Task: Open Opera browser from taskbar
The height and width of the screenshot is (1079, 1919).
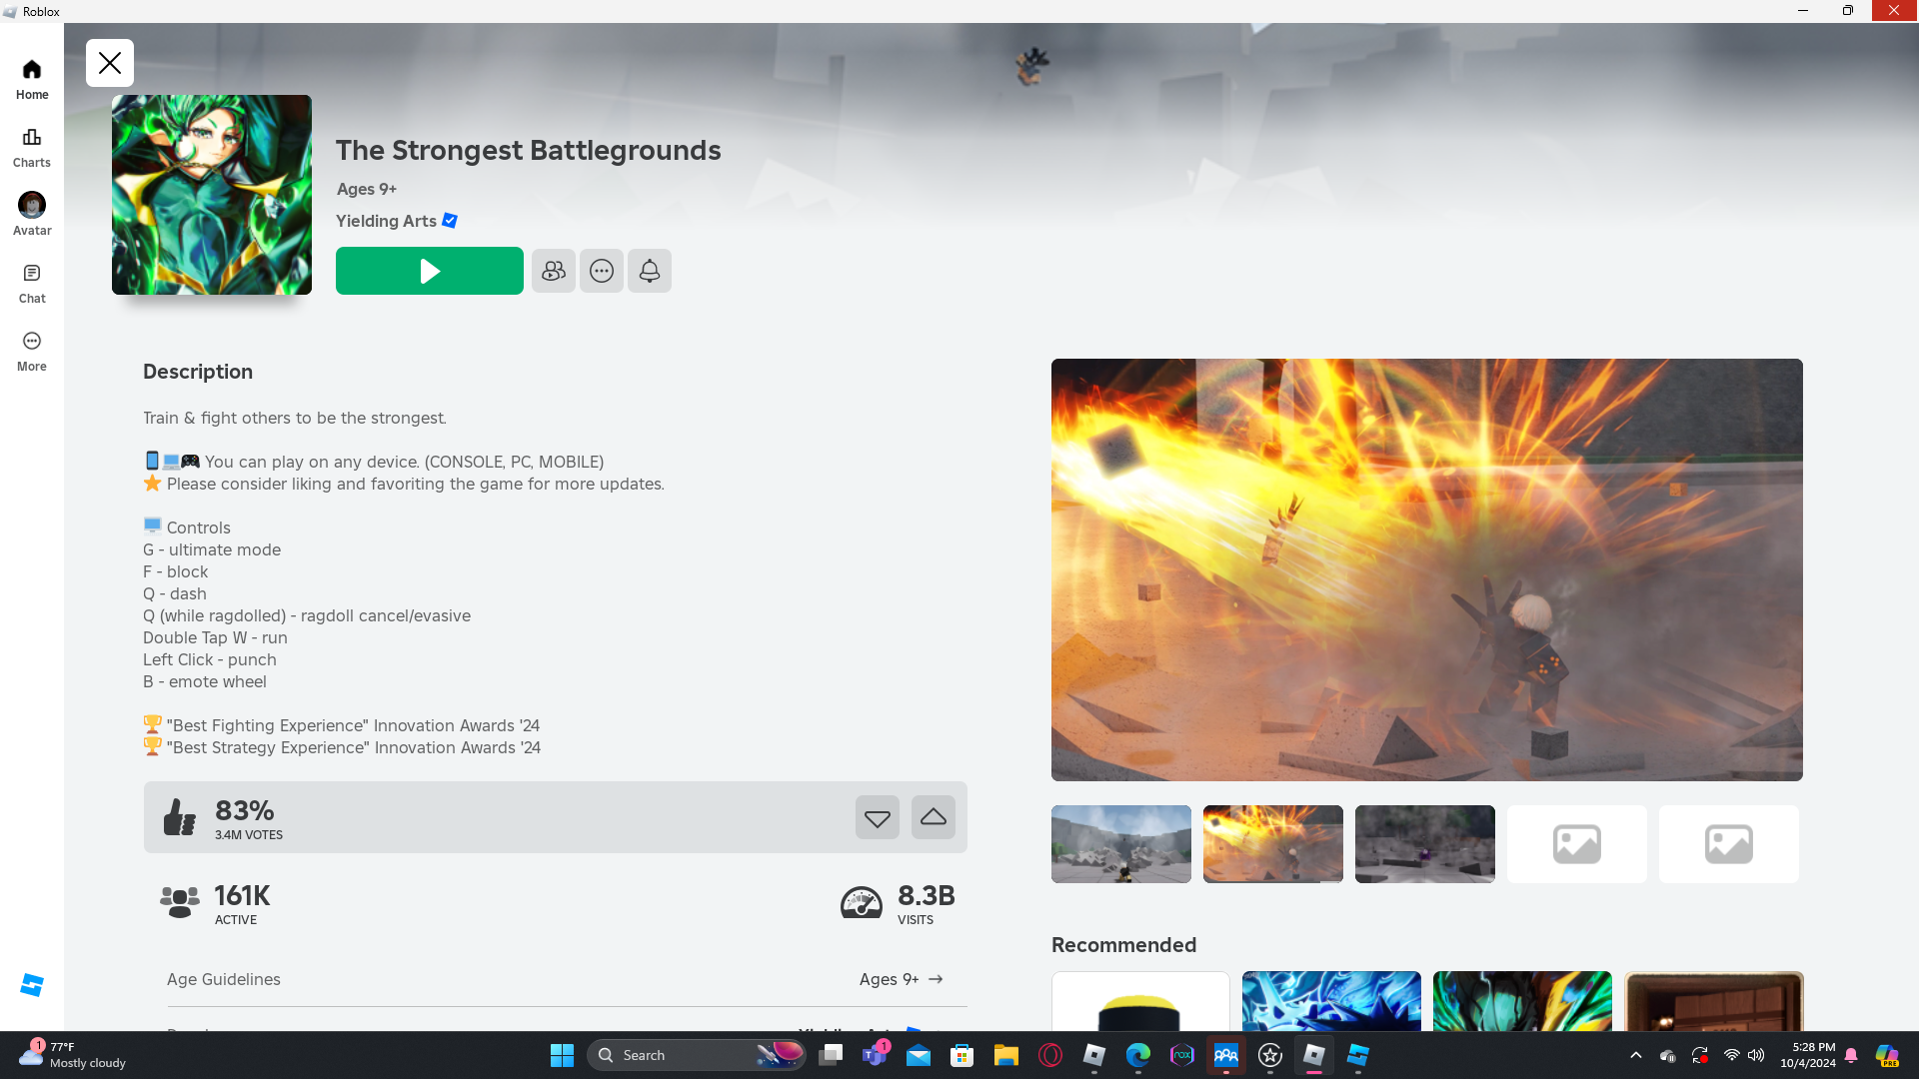Action: [x=1050, y=1055]
